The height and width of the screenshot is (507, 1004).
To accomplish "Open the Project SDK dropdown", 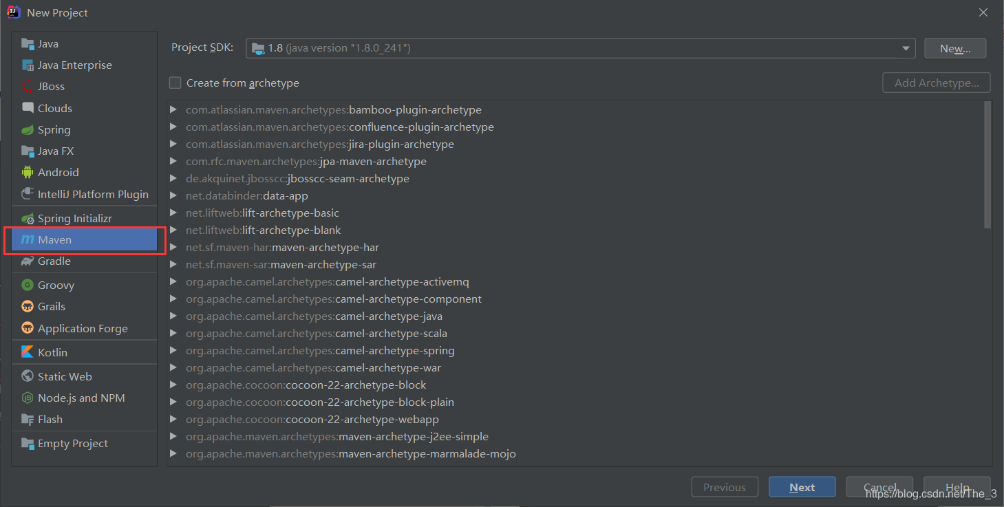I will click(x=906, y=48).
